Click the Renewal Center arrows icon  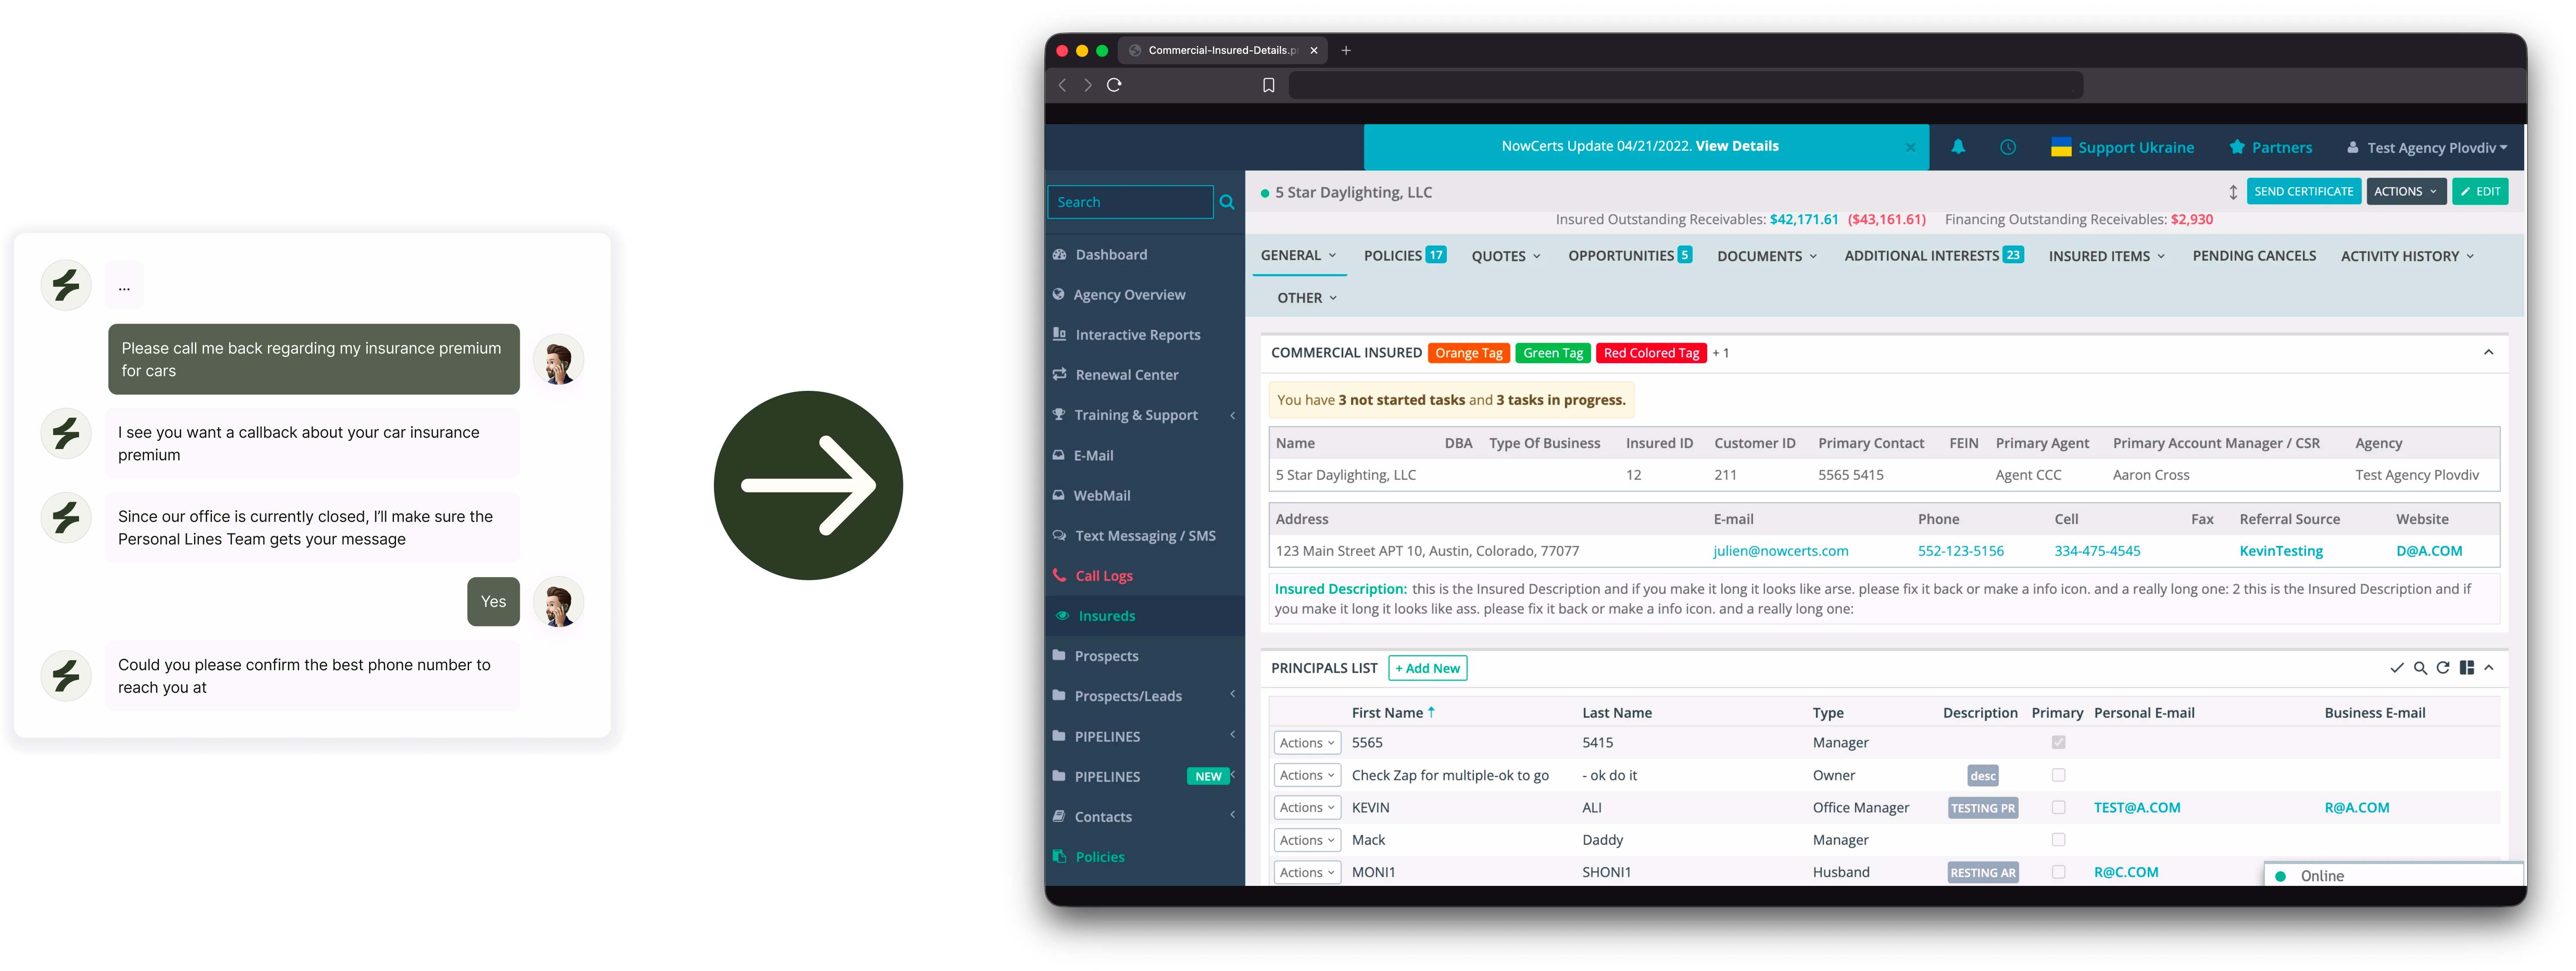pos(1060,375)
